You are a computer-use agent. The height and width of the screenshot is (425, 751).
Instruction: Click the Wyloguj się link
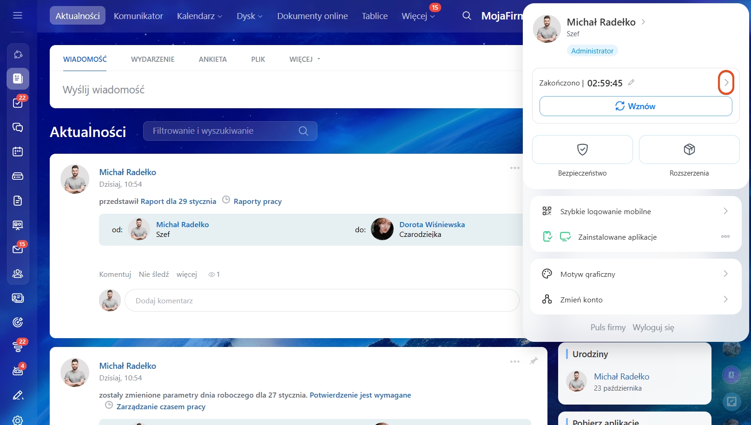[653, 327]
